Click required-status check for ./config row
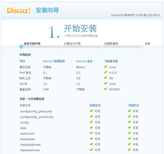Image resolution: width=164 pixels, height=154 pixels. coord(91,122)
